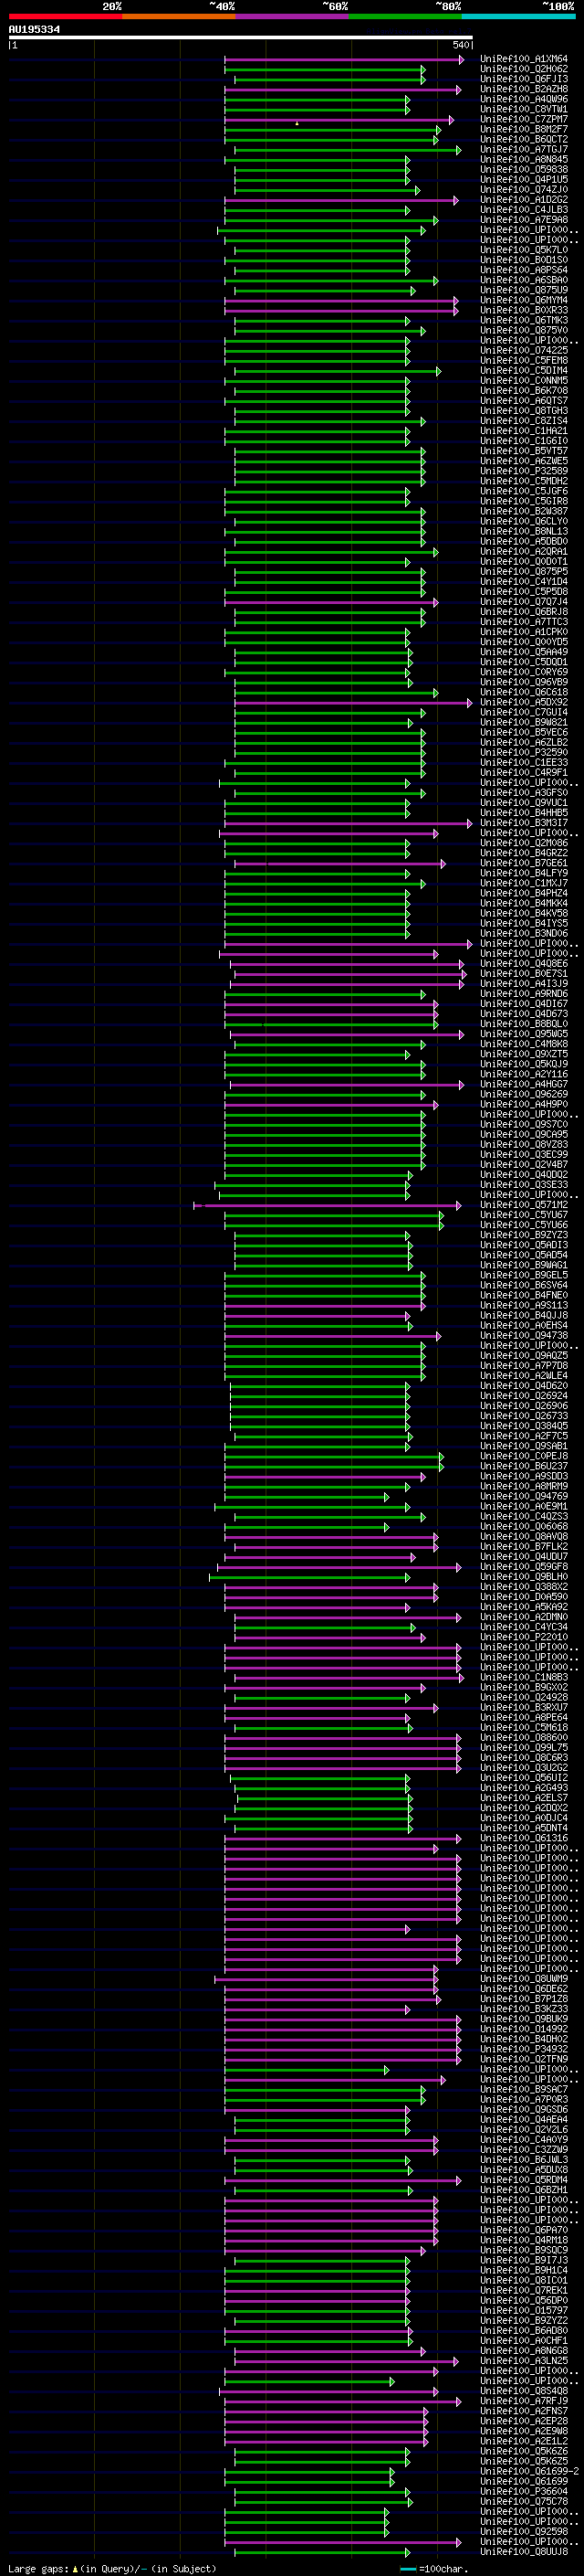Click the UniRef100_Q6C618 label

(x=524, y=692)
